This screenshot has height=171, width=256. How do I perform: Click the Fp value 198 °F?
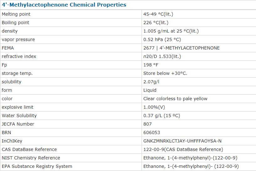[151, 65]
